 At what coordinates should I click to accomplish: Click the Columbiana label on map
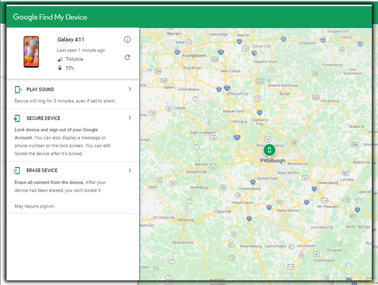pos(188,89)
